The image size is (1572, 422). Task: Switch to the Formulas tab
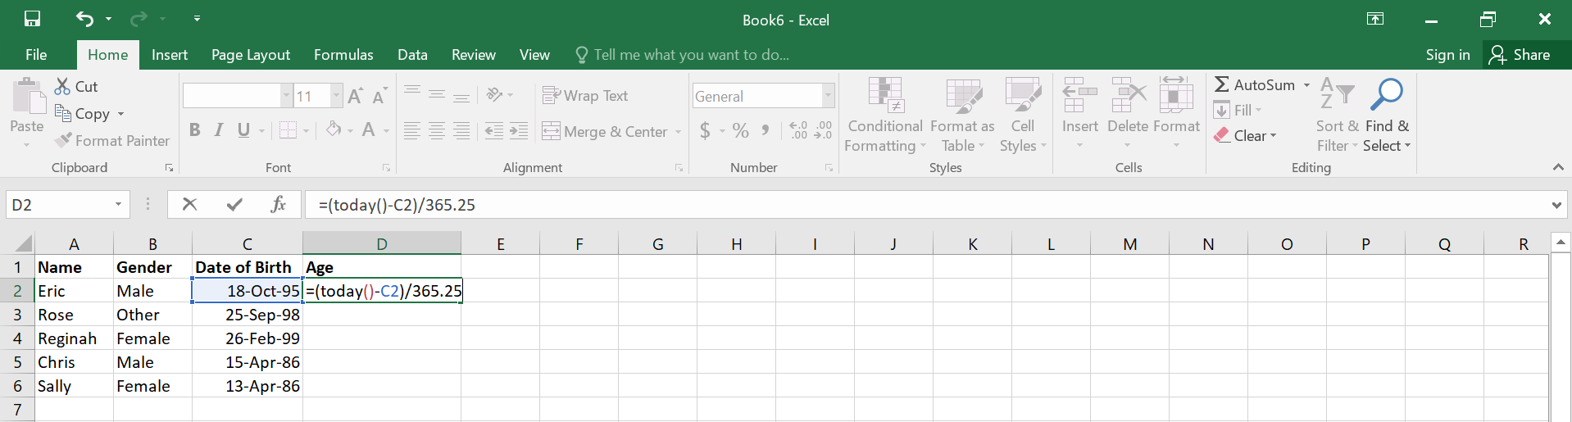click(x=343, y=55)
